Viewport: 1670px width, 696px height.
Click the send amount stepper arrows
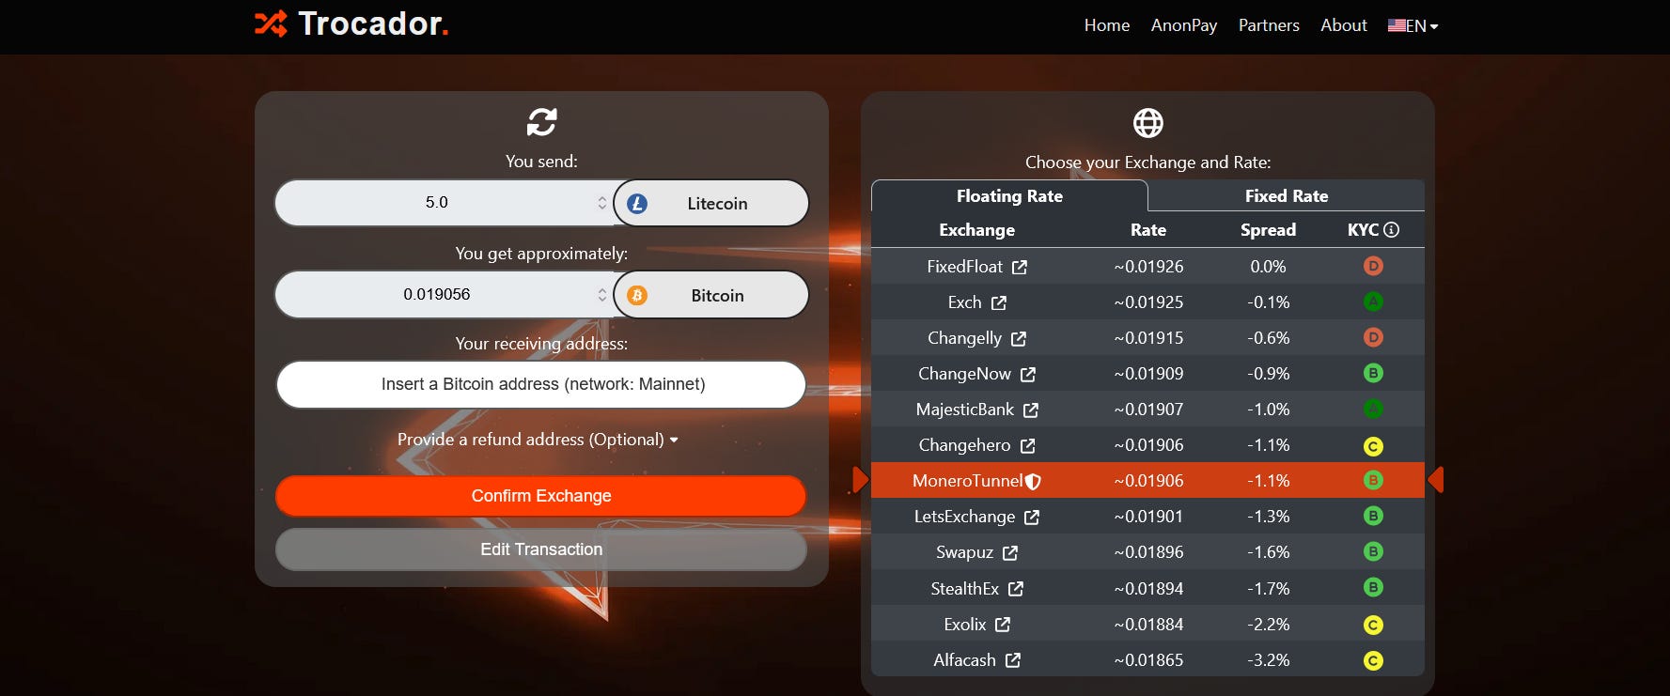pyautogui.click(x=602, y=203)
